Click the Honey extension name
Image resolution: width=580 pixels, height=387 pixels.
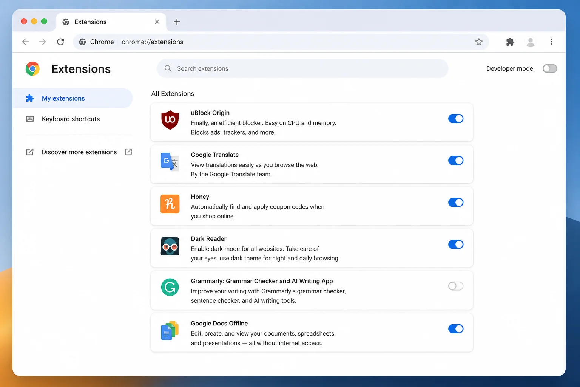(x=200, y=197)
